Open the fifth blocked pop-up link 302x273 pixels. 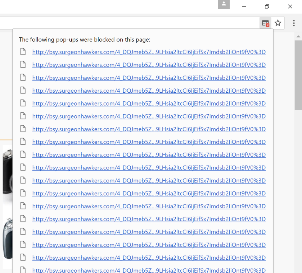(149, 103)
